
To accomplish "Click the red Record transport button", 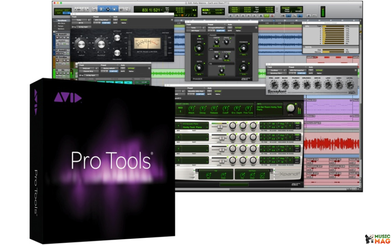I will coord(272,16).
